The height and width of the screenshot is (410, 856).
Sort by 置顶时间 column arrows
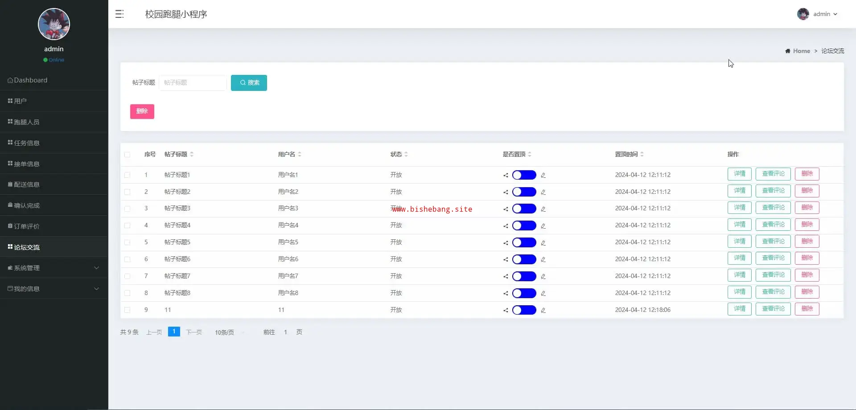coord(642,154)
